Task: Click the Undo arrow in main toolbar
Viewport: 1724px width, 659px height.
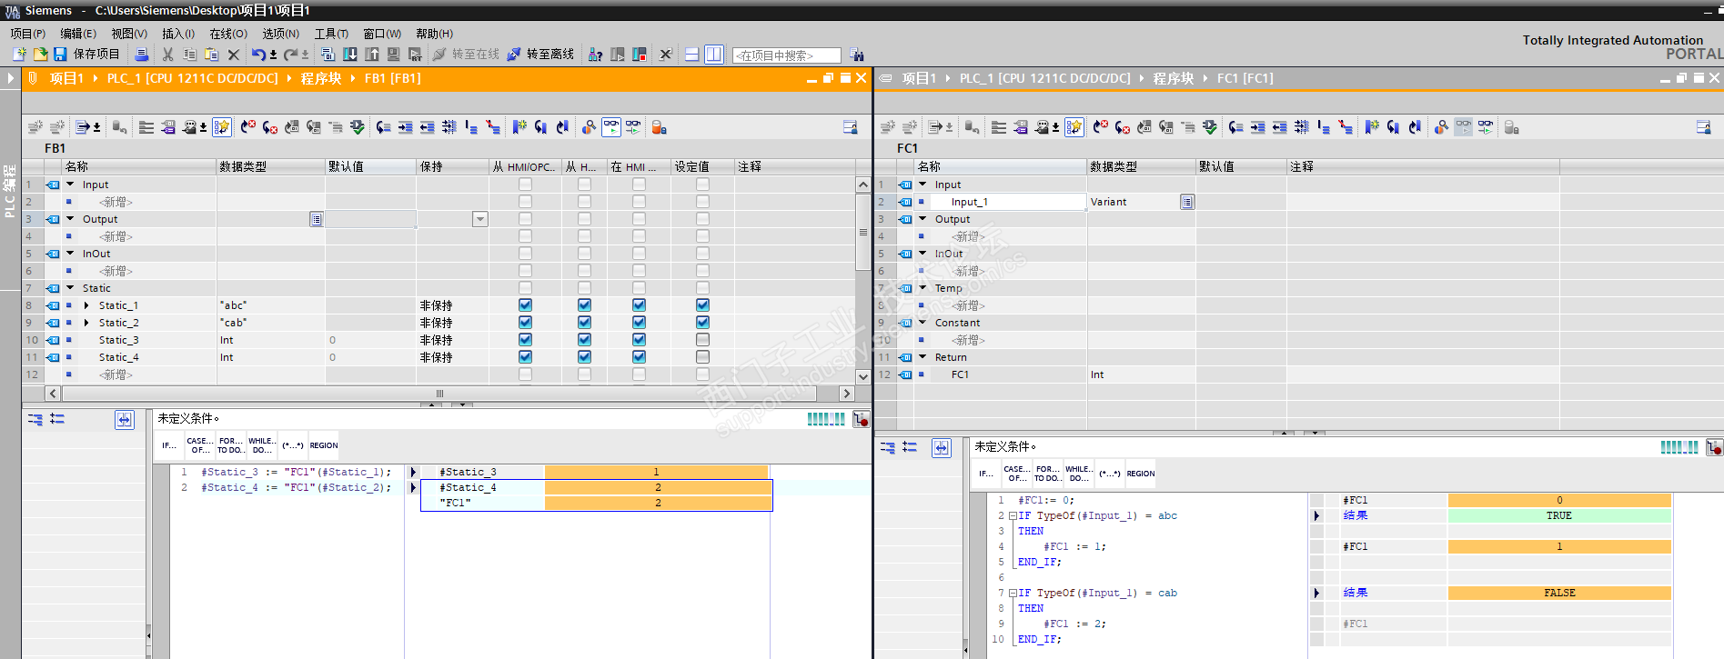Action: (x=258, y=55)
